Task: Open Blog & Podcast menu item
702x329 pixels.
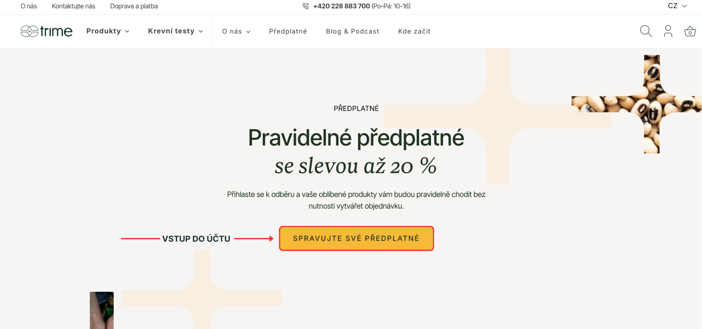Action: point(352,31)
